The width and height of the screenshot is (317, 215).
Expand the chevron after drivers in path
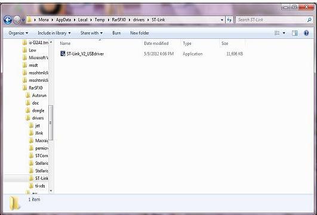148,20
